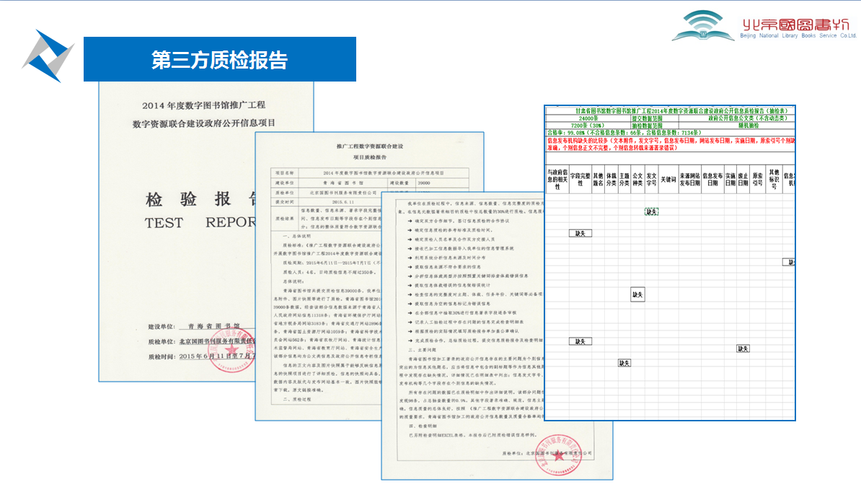The height and width of the screenshot is (487, 861).
Task: Click the '质检时间: 2015年6月11日' line on cover
Action: coord(201,356)
